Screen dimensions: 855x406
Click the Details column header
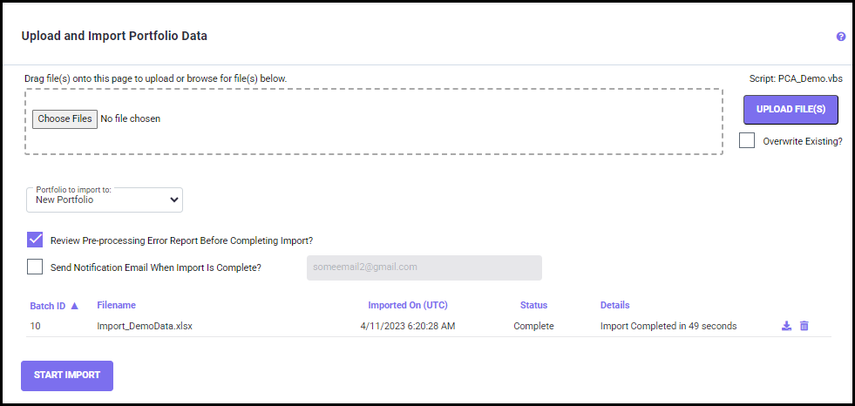pos(614,305)
